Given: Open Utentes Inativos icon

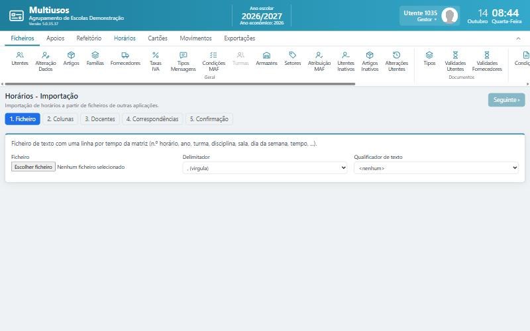Looking at the screenshot, I should 346,62.
